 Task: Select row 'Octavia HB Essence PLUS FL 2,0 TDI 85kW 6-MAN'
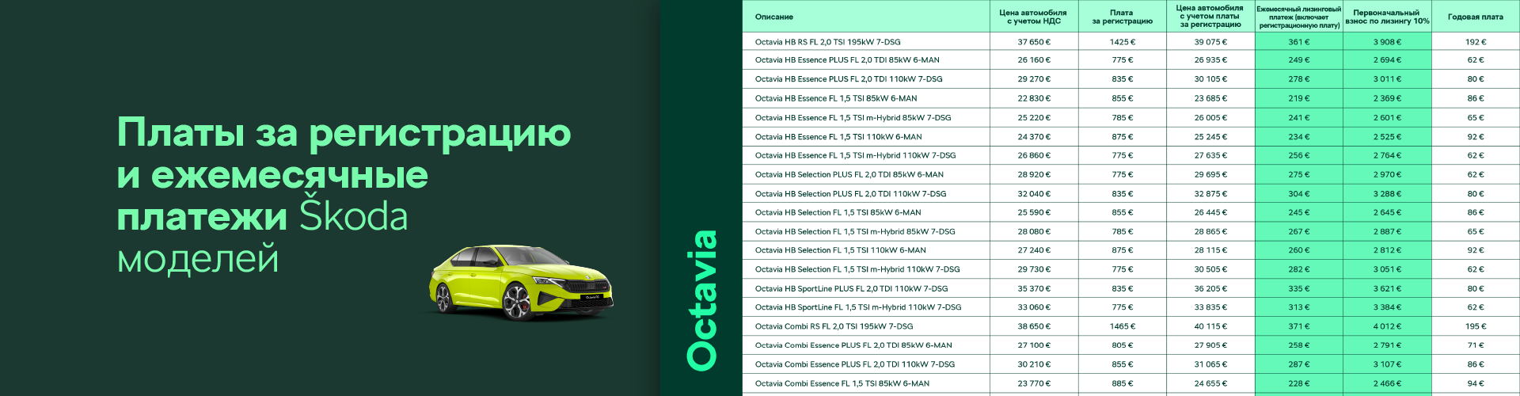1131,60
